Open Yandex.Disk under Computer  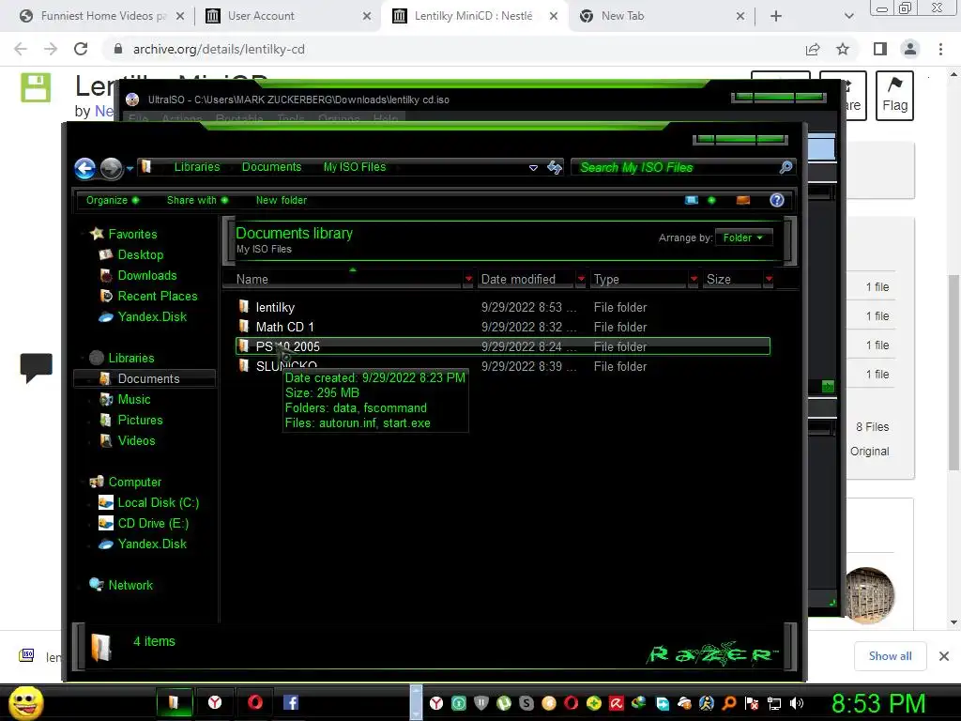[x=152, y=545]
